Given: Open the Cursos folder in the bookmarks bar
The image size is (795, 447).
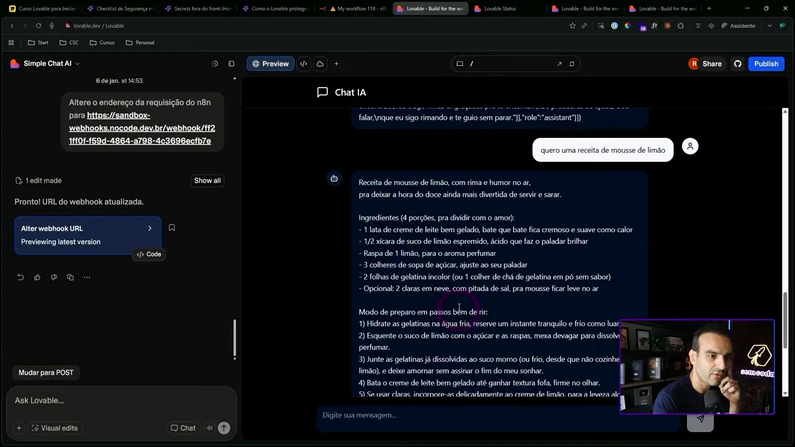Looking at the screenshot, I should click(102, 42).
